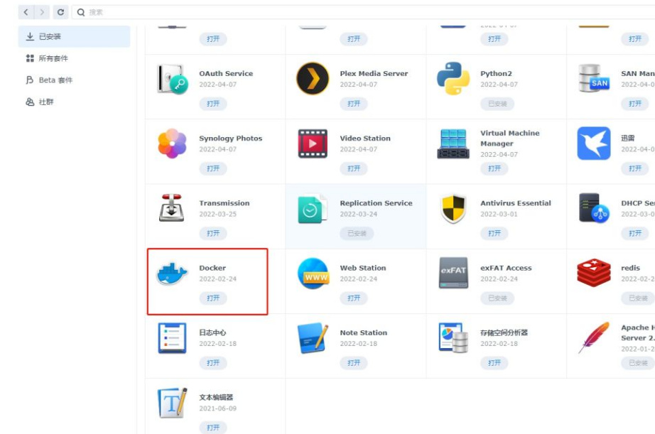Click the Python2 package icon
Image resolution: width=655 pixels, height=434 pixels.
click(453, 79)
